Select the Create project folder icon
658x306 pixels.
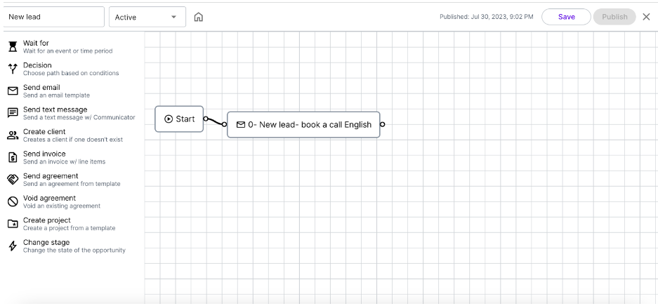(13, 225)
